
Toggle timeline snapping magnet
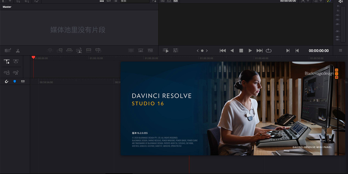7,82
